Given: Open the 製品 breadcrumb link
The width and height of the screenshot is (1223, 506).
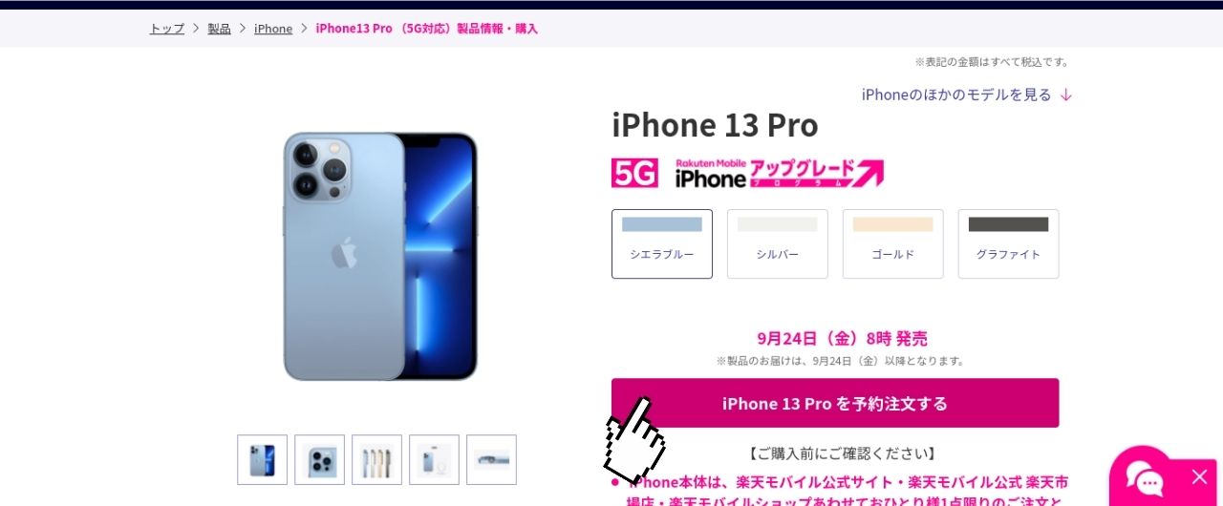Looking at the screenshot, I should [x=220, y=29].
